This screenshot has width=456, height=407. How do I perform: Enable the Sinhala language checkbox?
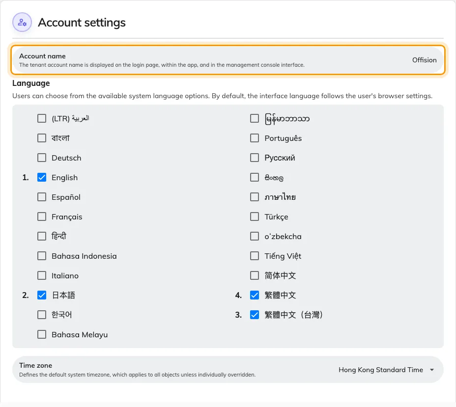255,178
